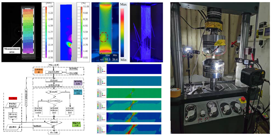Click the red box in the flowchart
This screenshot has width=271, height=137.
13,98
